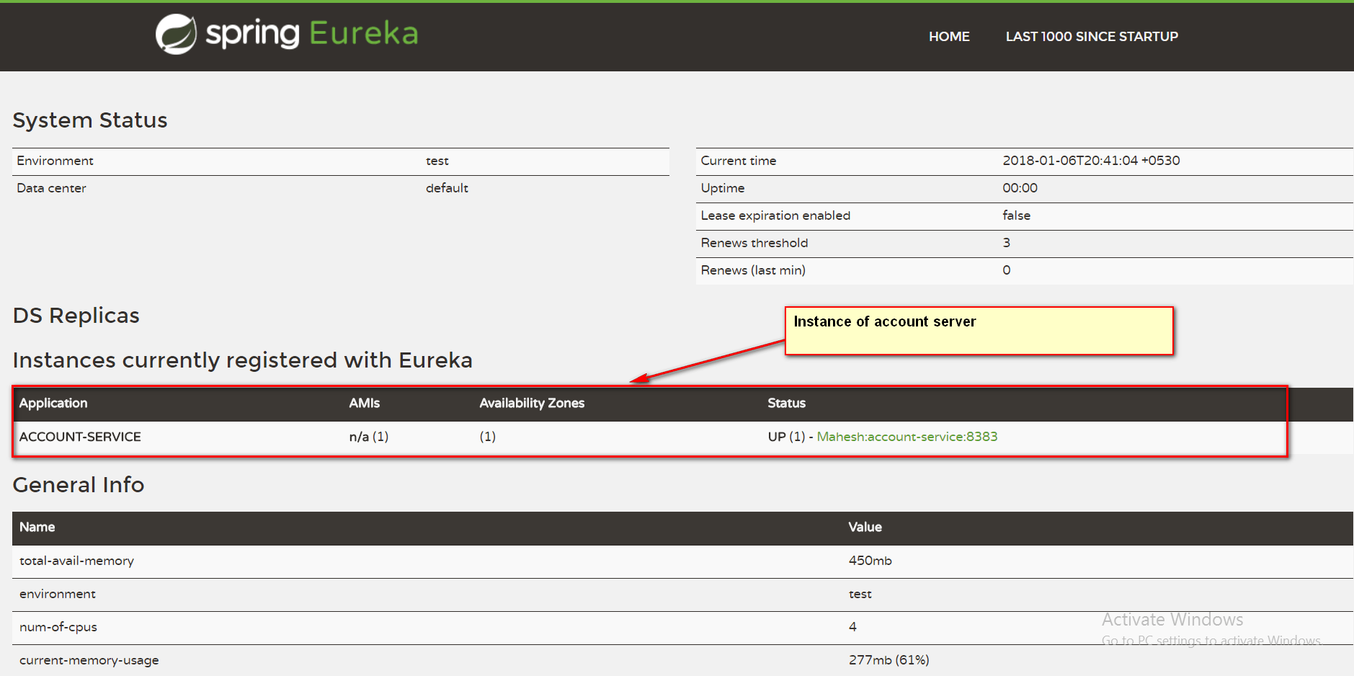Click the Lease expiration enabled false value

pyautogui.click(x=1016, y=215)
